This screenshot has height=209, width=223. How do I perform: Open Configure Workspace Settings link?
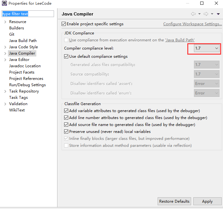(193, 24)
